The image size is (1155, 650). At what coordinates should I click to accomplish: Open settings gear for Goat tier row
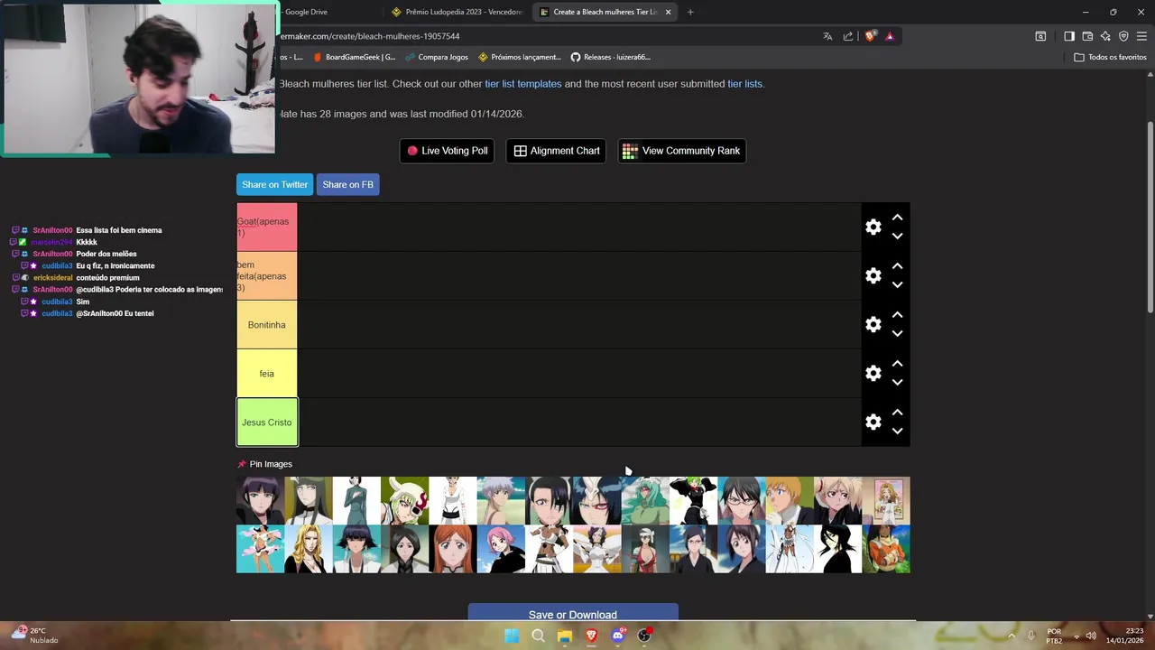pyautogui.click(x=873, y=227)
